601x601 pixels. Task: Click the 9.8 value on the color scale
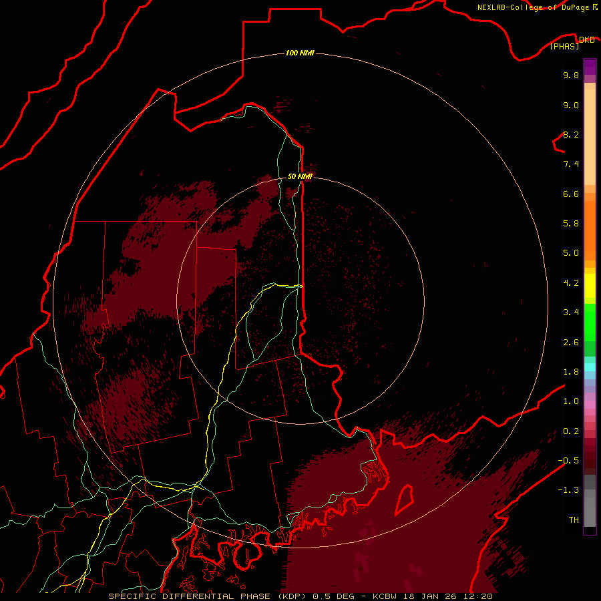pos(571,75)
